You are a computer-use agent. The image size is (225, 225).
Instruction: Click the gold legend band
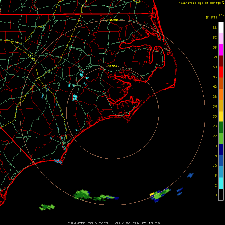pyautogui.click(x=221, y=106)
